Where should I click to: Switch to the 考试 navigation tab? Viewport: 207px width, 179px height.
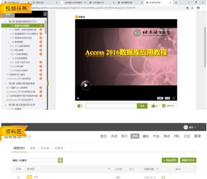pos(167,136)
